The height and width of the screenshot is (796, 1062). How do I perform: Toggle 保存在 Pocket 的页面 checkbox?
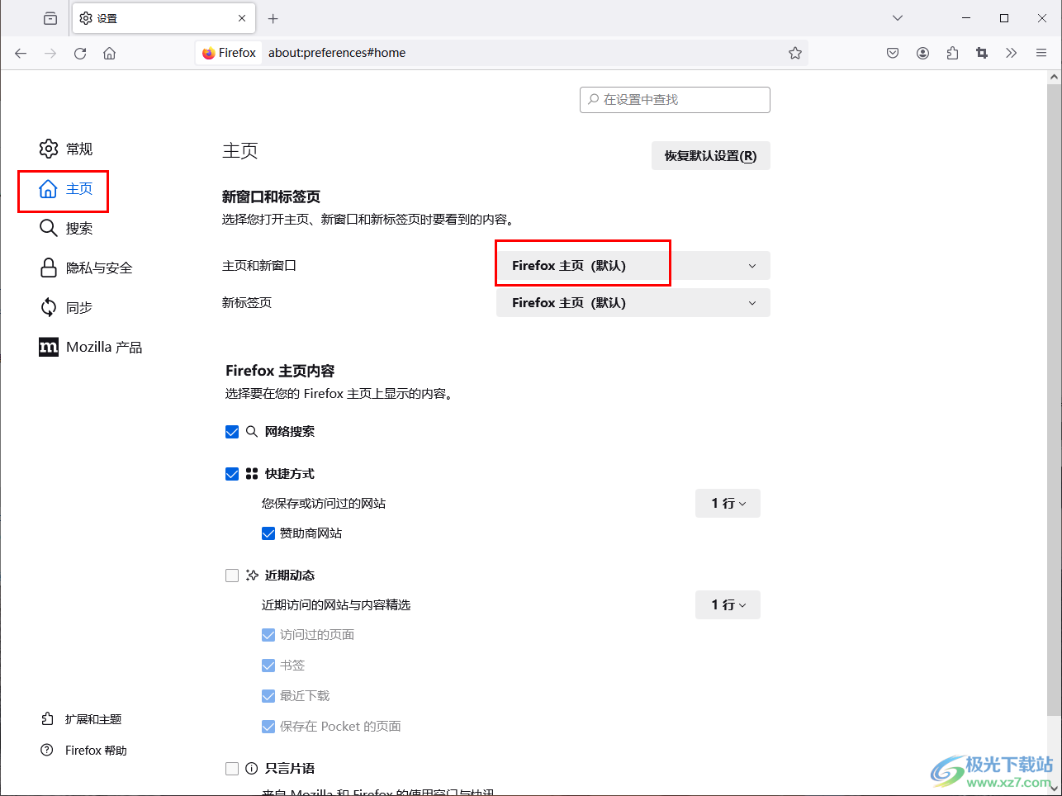pyautogui.click(x=268, y=727)
